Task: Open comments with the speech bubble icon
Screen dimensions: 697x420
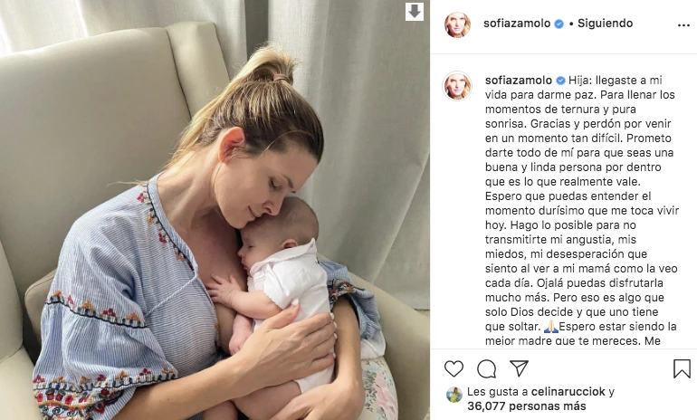Action: 486,369
